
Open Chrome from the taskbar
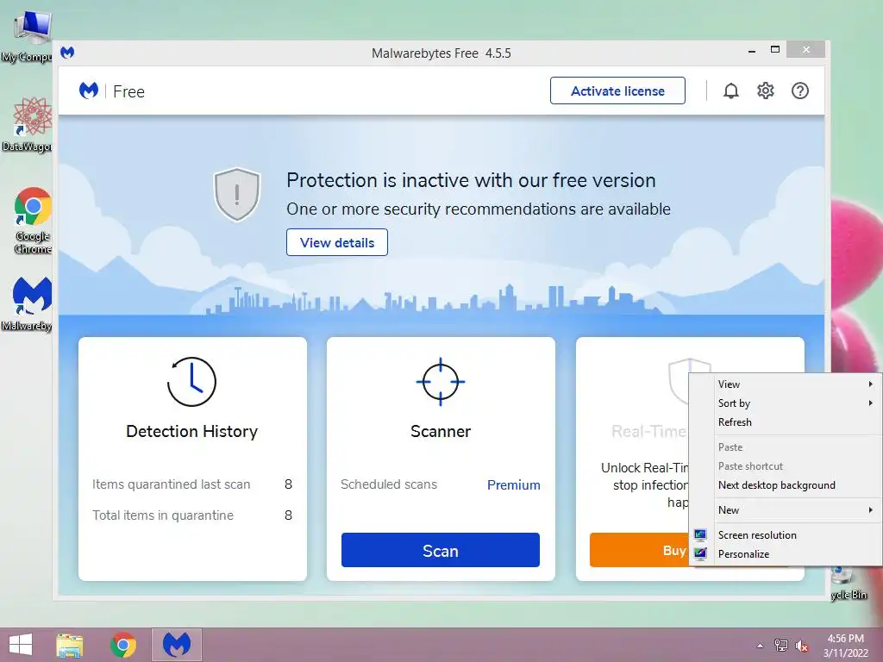pyautogui.click(x=123, y=645)
